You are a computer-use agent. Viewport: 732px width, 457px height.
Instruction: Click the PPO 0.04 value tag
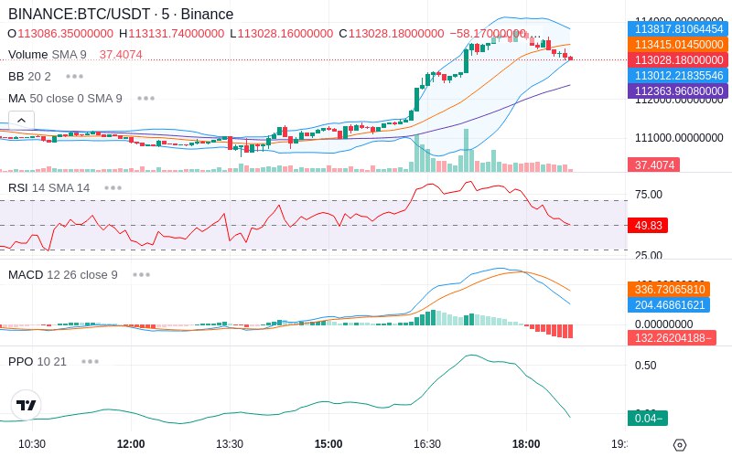coord(648,419)
